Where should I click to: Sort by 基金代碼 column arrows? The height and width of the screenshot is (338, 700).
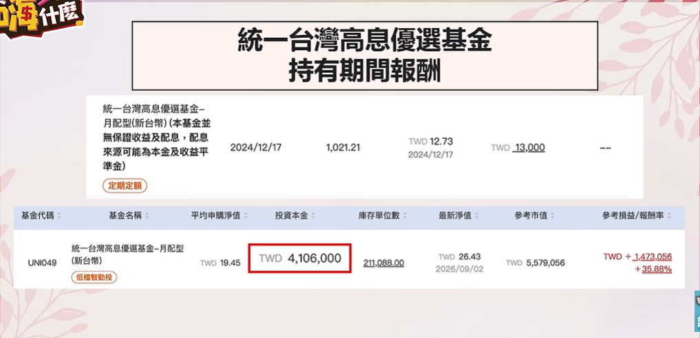[59, 216]
